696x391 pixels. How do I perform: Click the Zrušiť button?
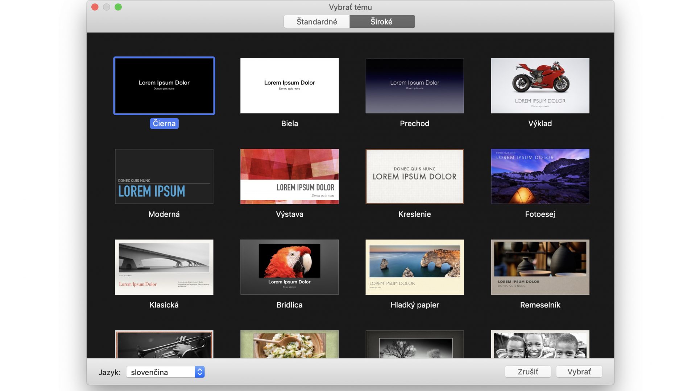(x=528, y=371)
